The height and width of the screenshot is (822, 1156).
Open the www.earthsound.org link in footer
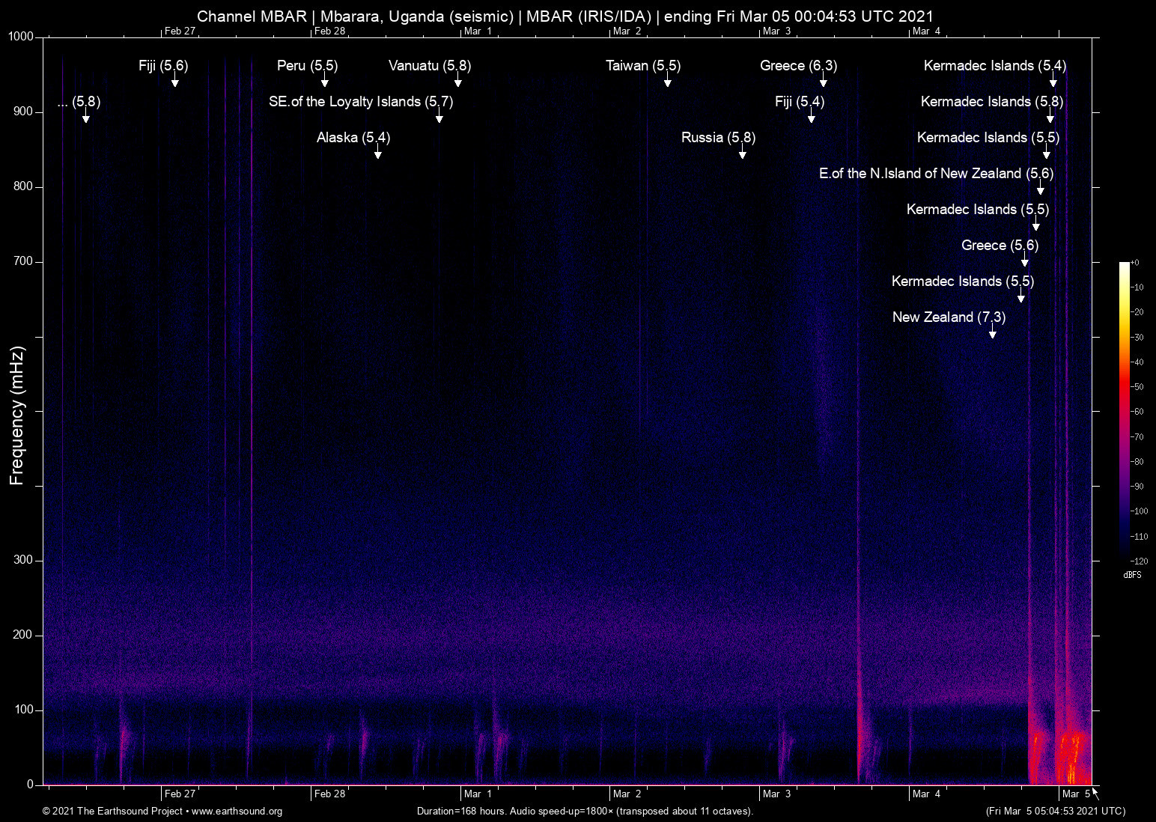[x=237, y=812]
